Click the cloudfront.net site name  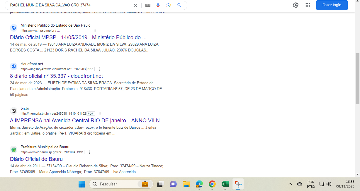click(32, 64)
